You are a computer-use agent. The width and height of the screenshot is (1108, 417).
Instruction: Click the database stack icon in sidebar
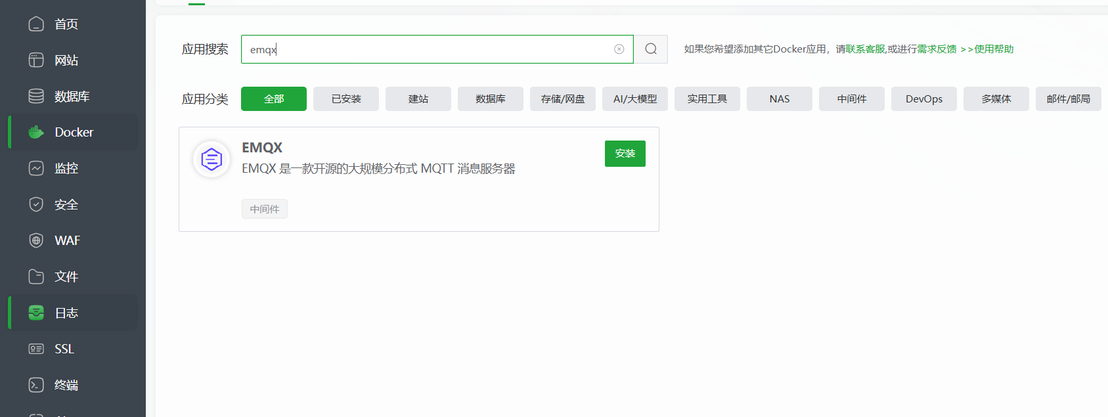[36, 97]
